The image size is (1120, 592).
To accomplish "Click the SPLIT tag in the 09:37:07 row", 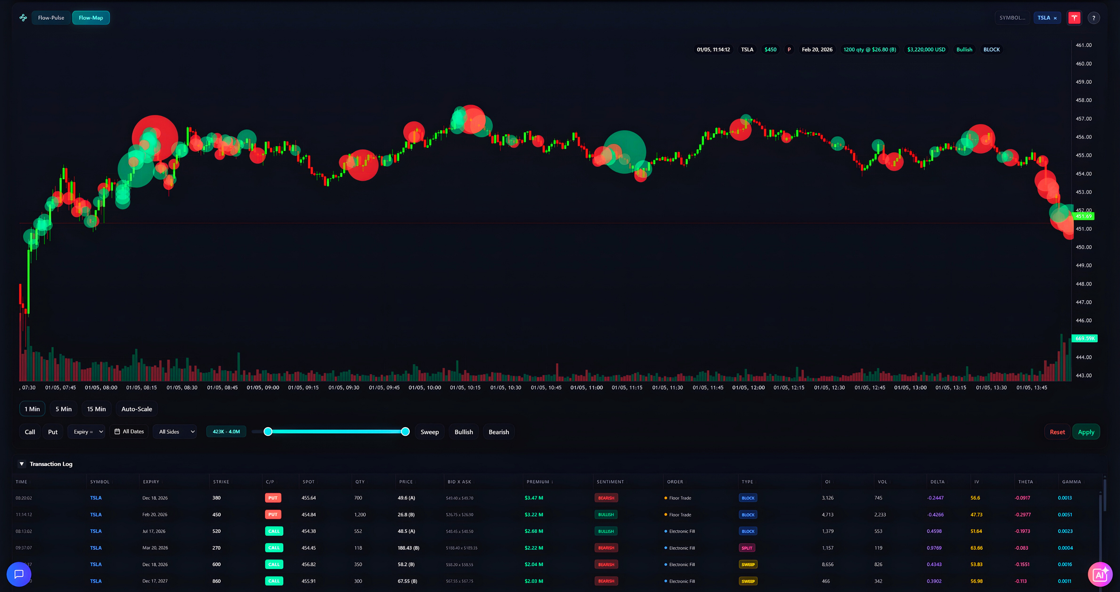I will pyautogui.click(x=747, y=548).
